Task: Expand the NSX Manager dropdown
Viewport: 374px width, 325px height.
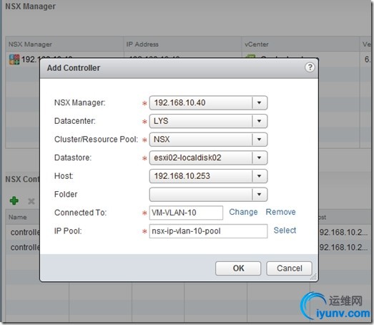Action: [x=260, y=103]
